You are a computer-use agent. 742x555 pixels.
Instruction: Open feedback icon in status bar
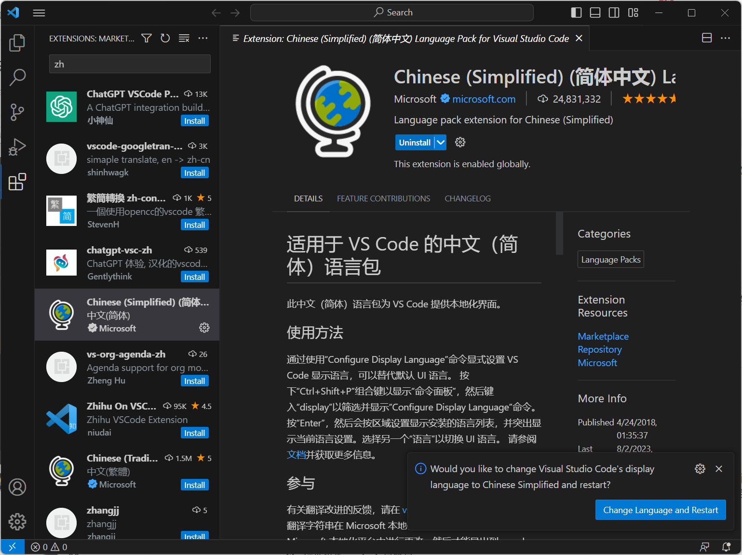(x=704, y=547)
